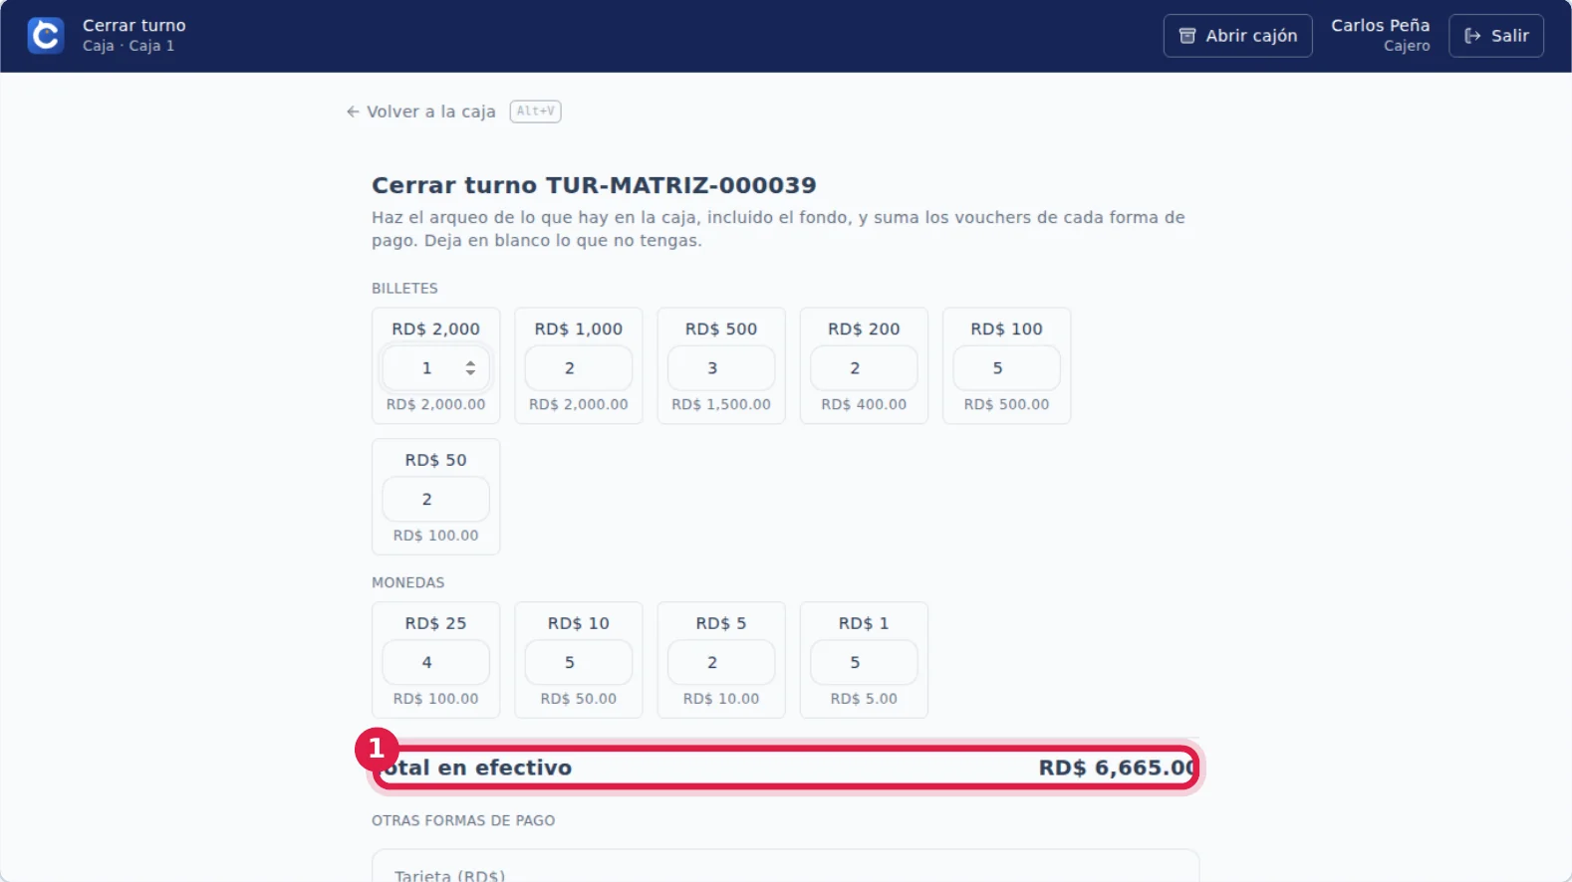Viewport: 1572px width, 882px height.
Task: Click the OTRAS FORMAS DE PAGO label
Action: pos(463,821)
